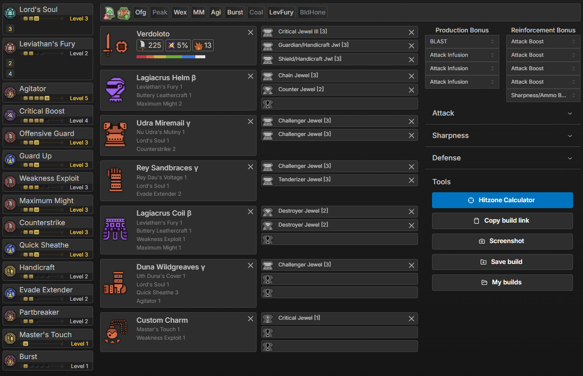The image size is (583, 376).
Task: Click the Verdoloto 5% affinity value
Action: [x=178, y=45]
